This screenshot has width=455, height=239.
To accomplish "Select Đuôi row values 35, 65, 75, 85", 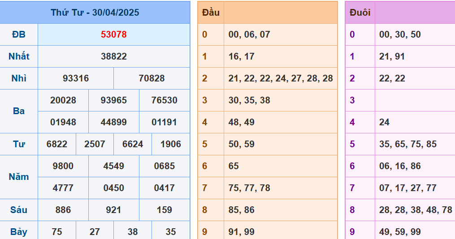I will pos(407,144).
